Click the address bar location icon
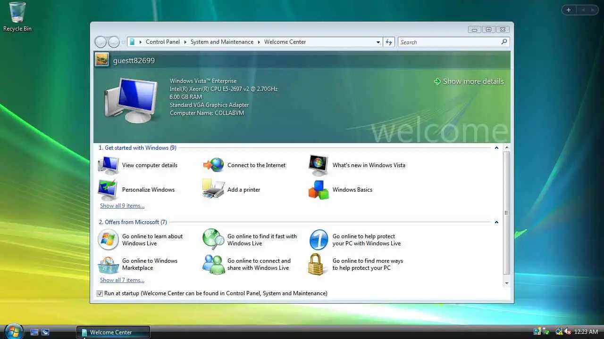 tap(132, 42)
